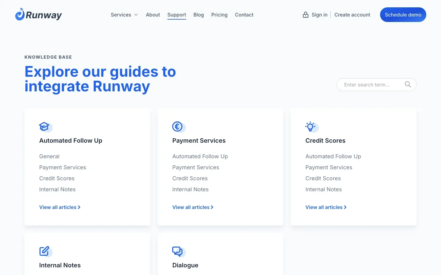Open Payment Services link in Credit Scores card
The width and height of the screenshot is (441, 275).
[329, 167]
